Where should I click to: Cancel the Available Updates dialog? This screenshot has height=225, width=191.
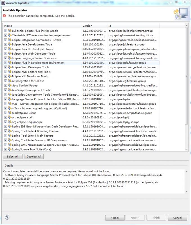point(177,218)
